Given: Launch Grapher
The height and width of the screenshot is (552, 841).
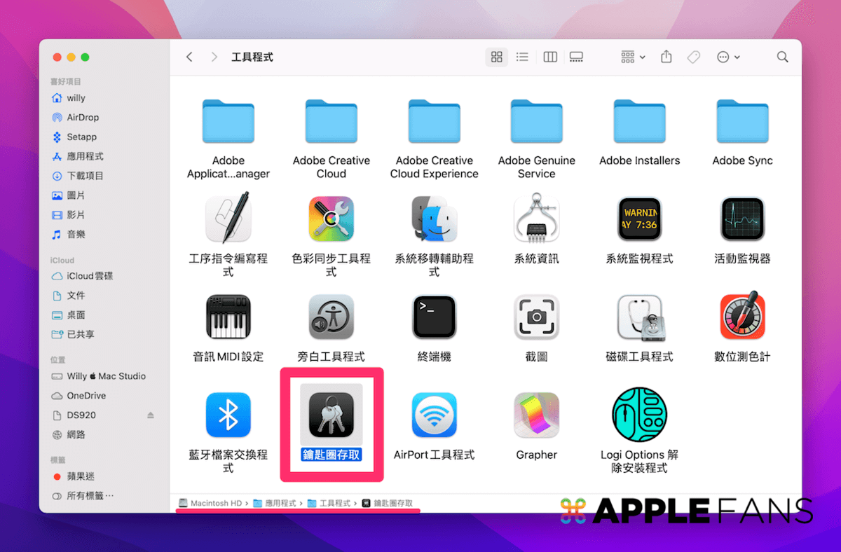Looking at the screenshot, I should point(536,415).
